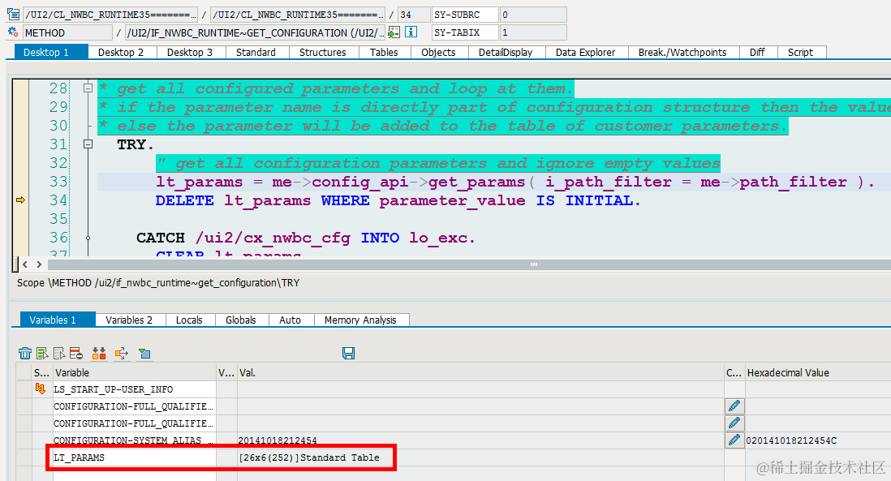
Task: Open the Tables tab
Action: click(384, 52)
